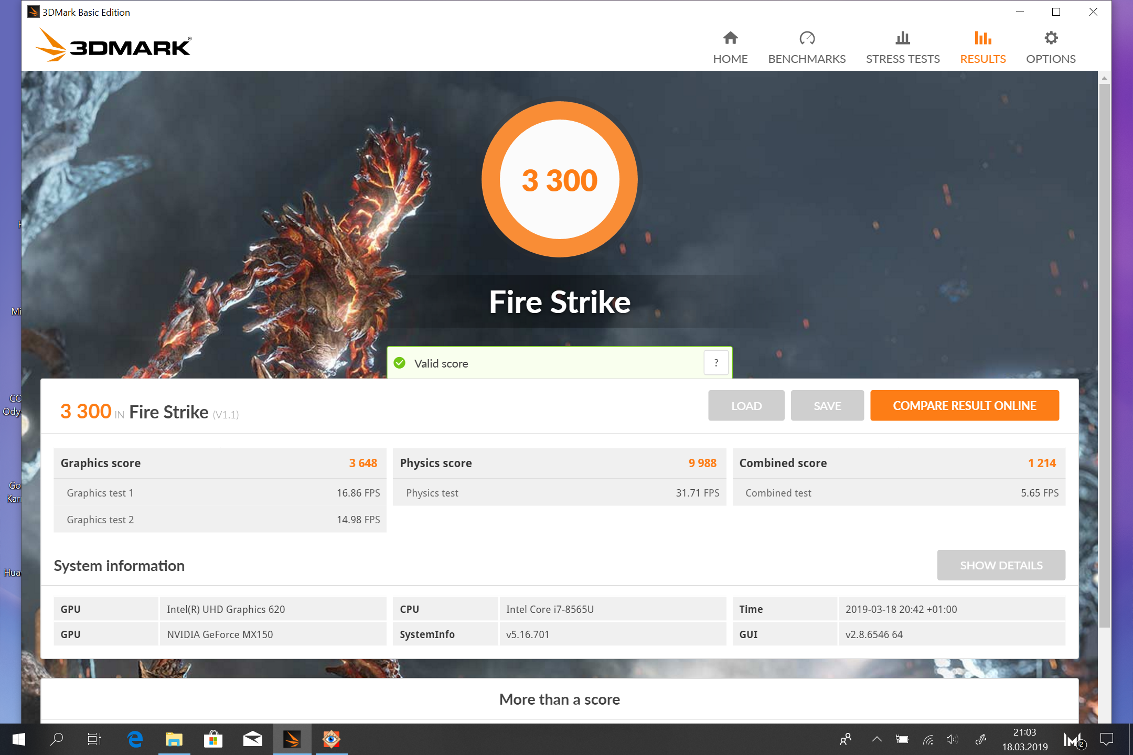Click the Time value 2019-03-18 20:42
The image size is (1133, 755).
[901, 609]
